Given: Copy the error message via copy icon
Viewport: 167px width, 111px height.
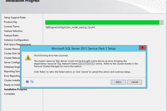Looking at the screenshot, I should pyautogui.click(x=32, y=82).
